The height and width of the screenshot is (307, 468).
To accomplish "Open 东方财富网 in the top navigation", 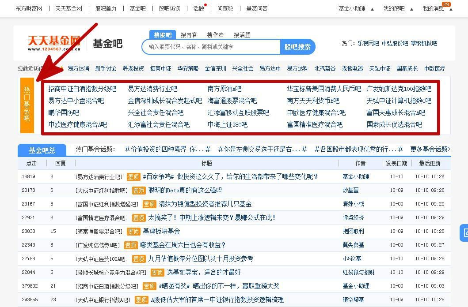I will click(x=29, y=9).
